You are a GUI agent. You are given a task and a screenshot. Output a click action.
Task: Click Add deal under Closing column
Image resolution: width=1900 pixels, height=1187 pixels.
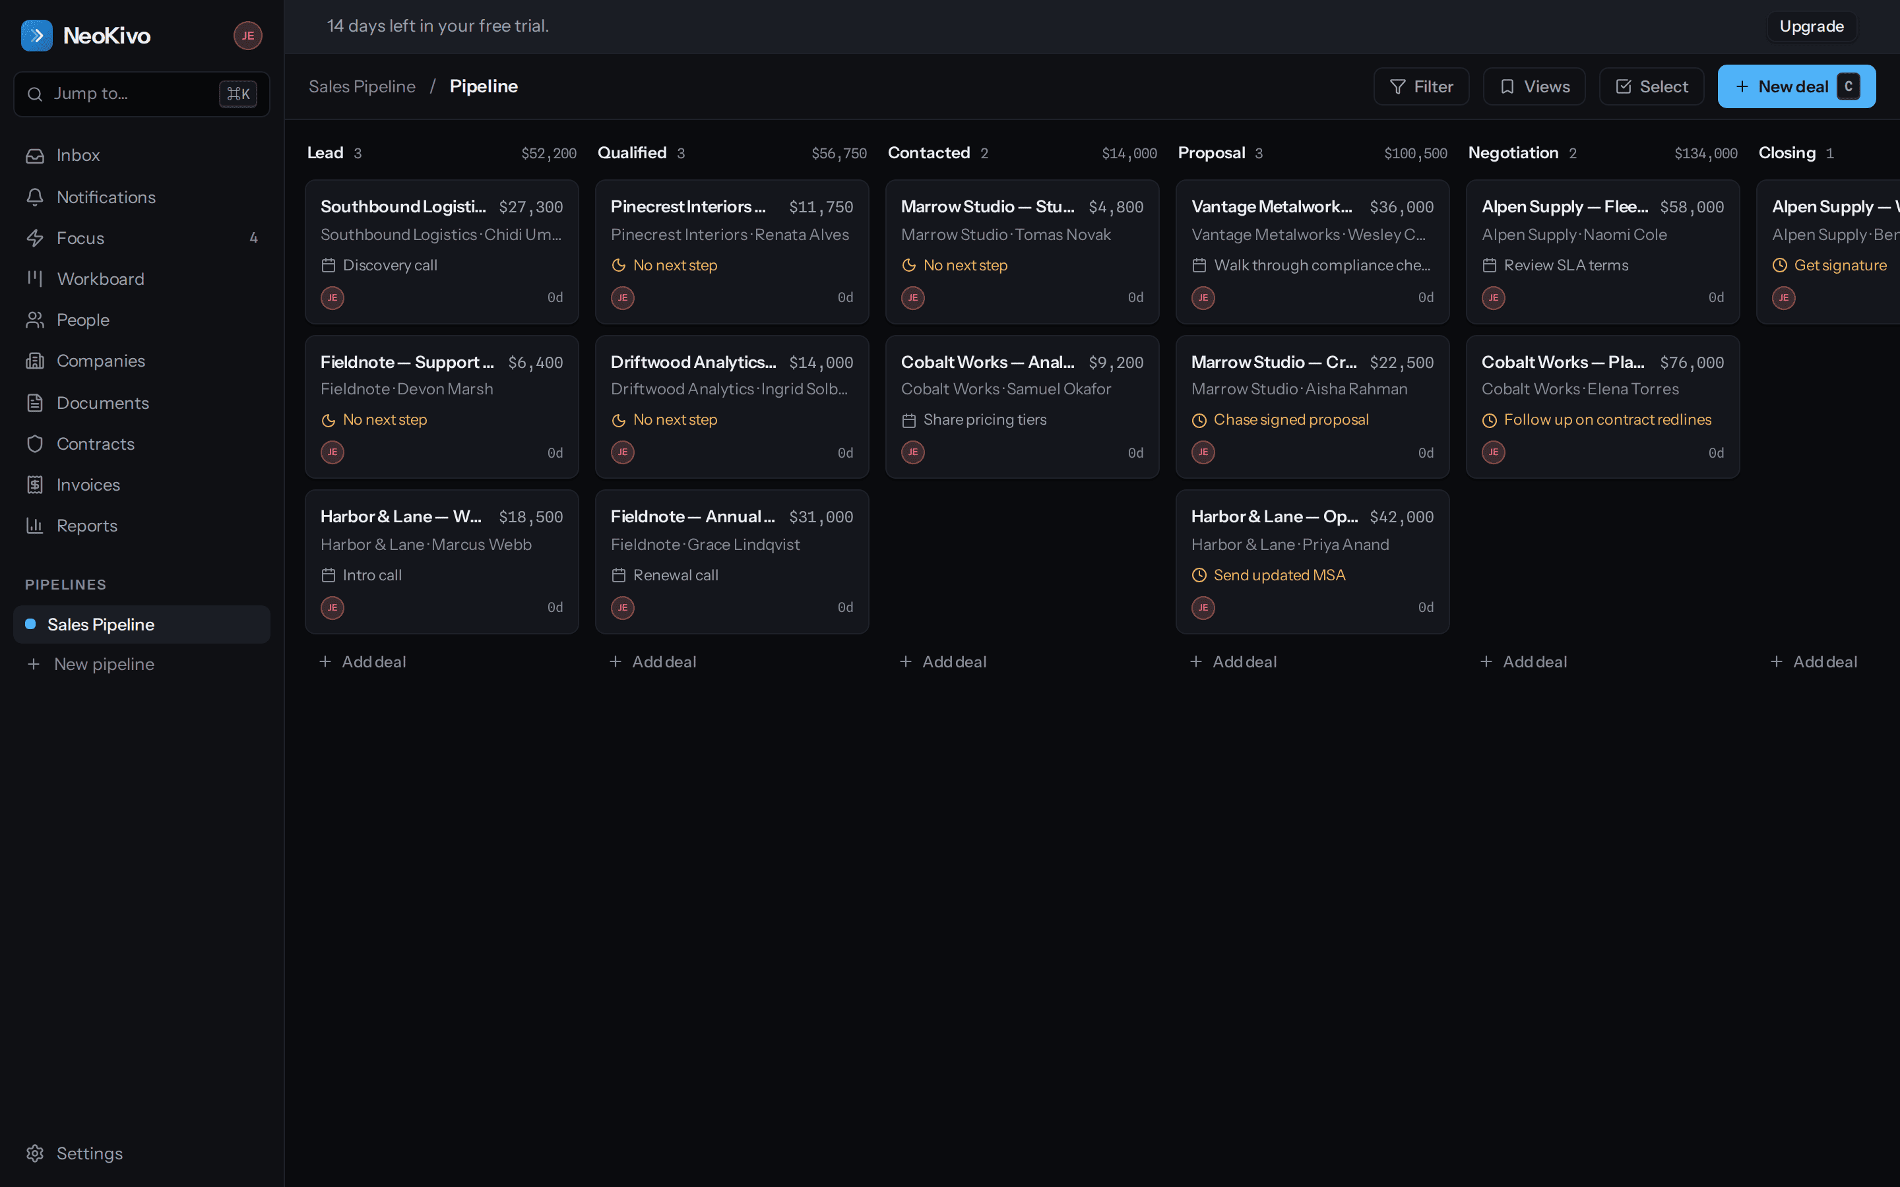point(1814,662)
